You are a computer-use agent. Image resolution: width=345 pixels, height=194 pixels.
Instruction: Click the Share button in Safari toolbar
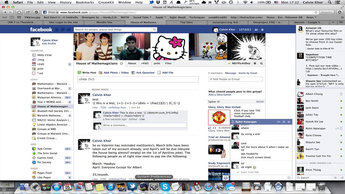27,12
